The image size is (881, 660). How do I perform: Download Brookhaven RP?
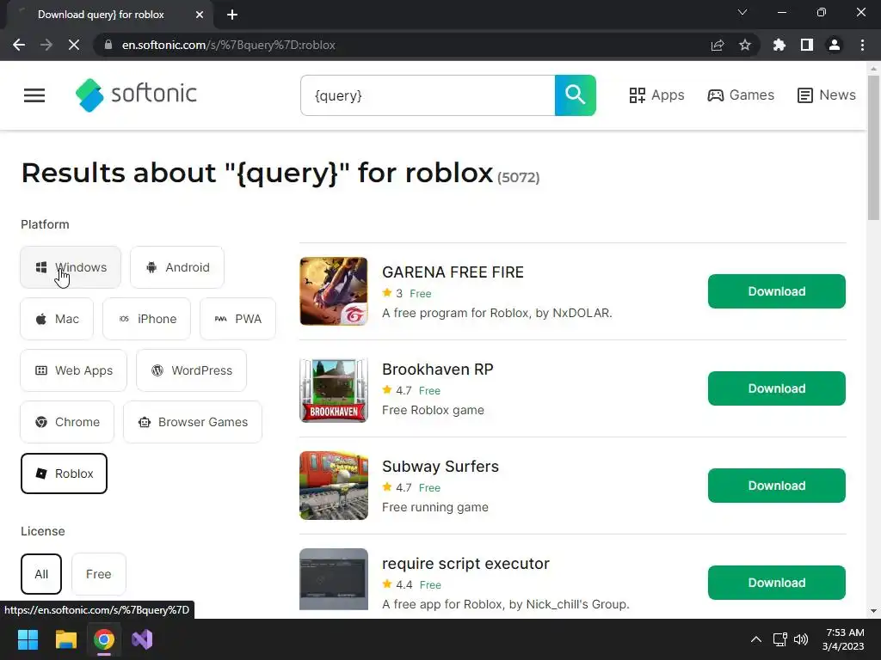point(777,388)
